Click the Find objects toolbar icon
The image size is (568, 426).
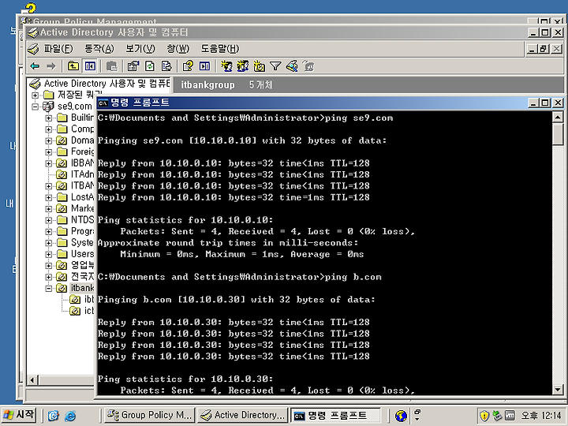292,66
